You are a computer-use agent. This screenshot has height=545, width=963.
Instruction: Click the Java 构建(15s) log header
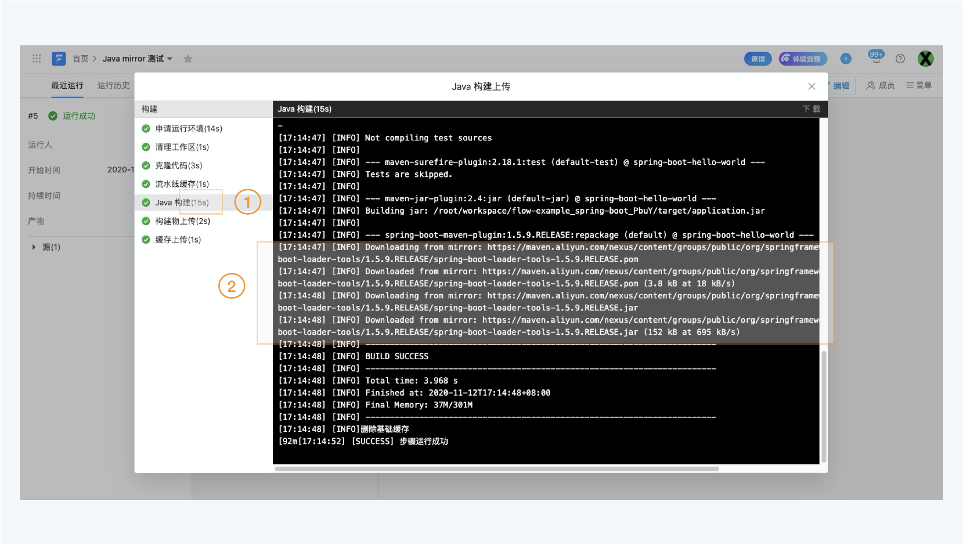click(x=304, y=109)
